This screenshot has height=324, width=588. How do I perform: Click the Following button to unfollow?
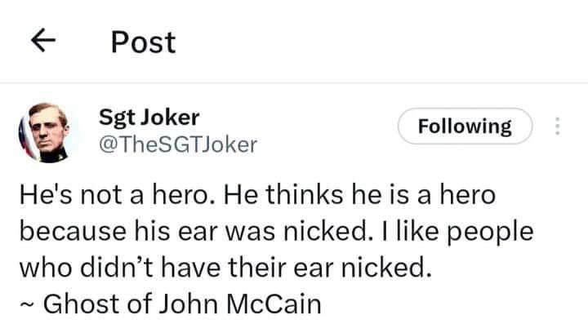coord(465,126)
